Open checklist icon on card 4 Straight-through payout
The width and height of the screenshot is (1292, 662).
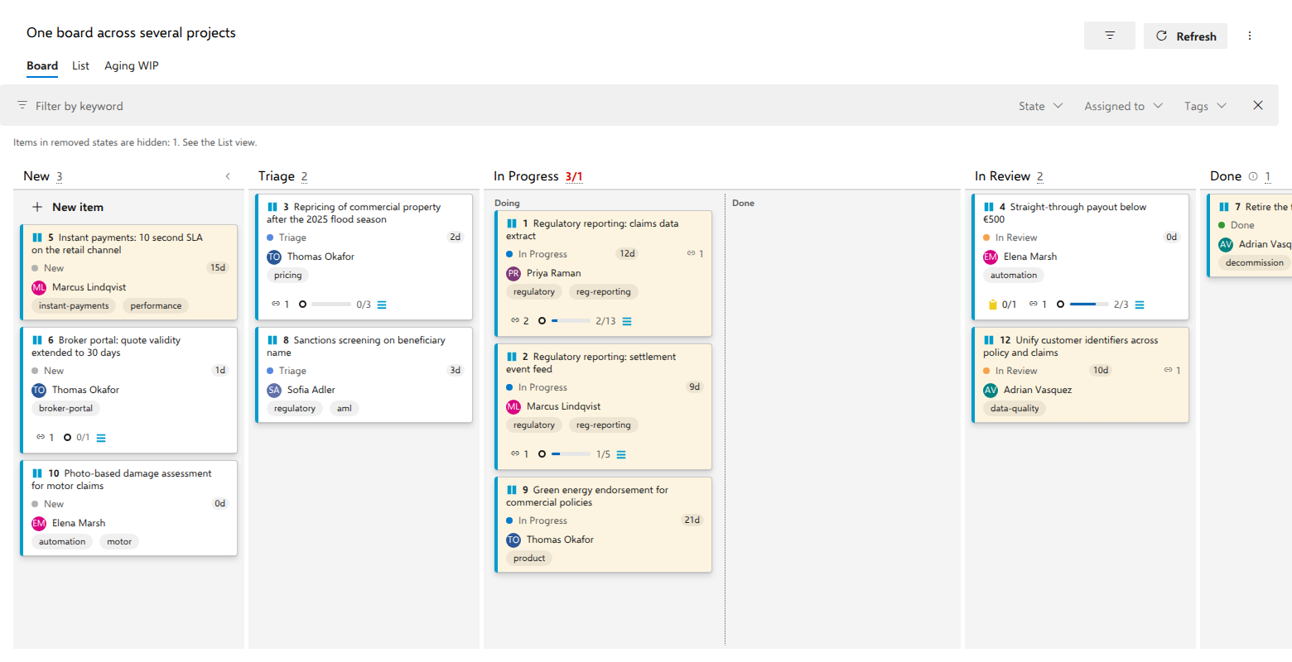[x=1140, y=305]
